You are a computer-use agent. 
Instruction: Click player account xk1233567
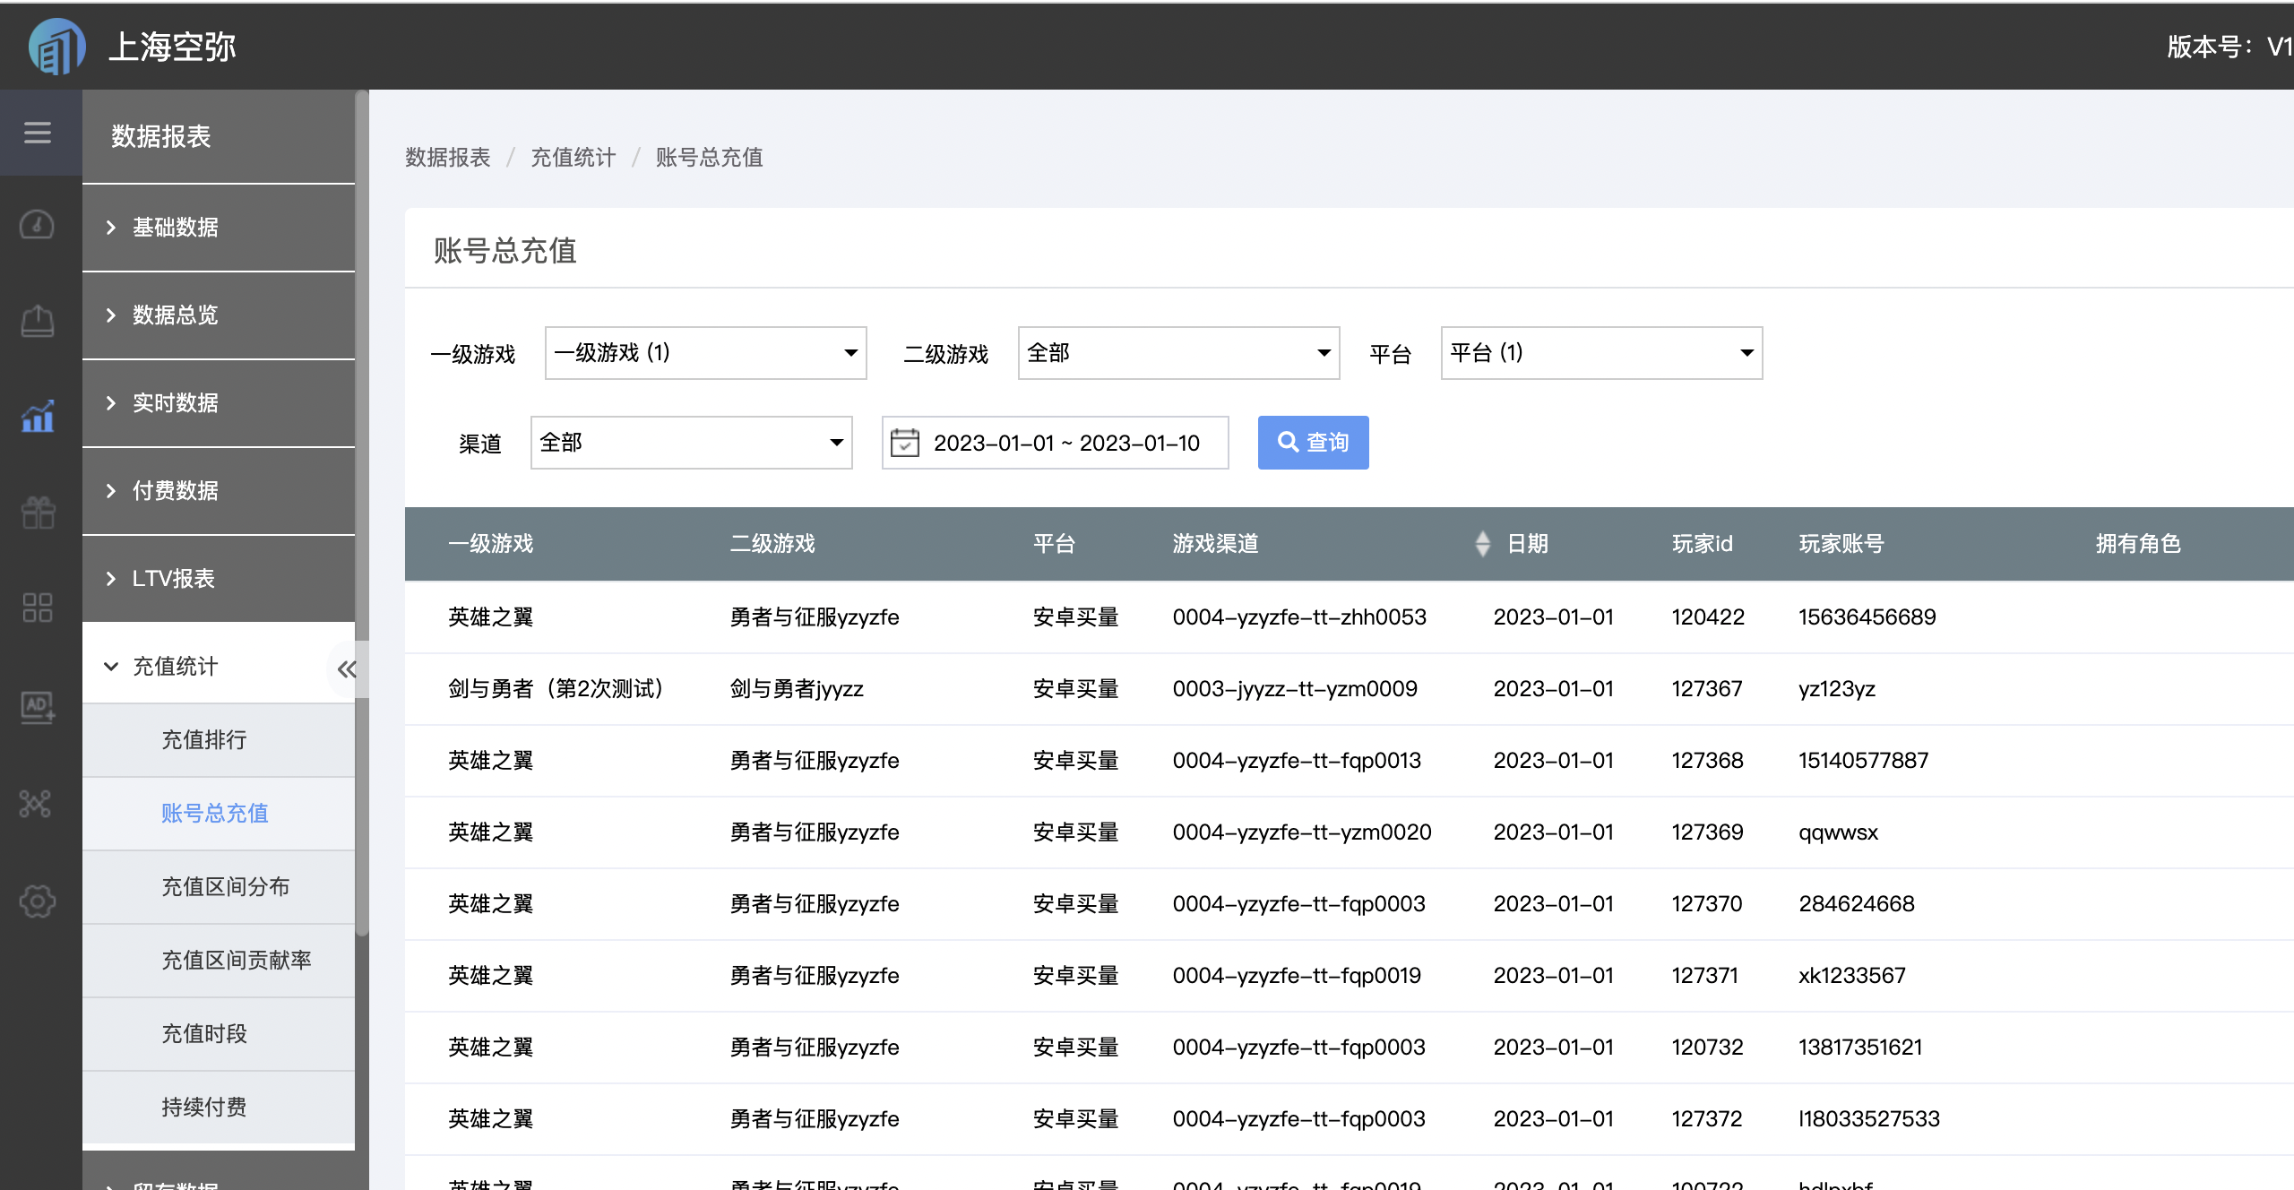(x=1852, y=976)
